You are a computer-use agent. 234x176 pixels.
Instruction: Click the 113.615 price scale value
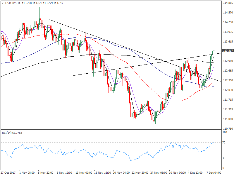227,42
